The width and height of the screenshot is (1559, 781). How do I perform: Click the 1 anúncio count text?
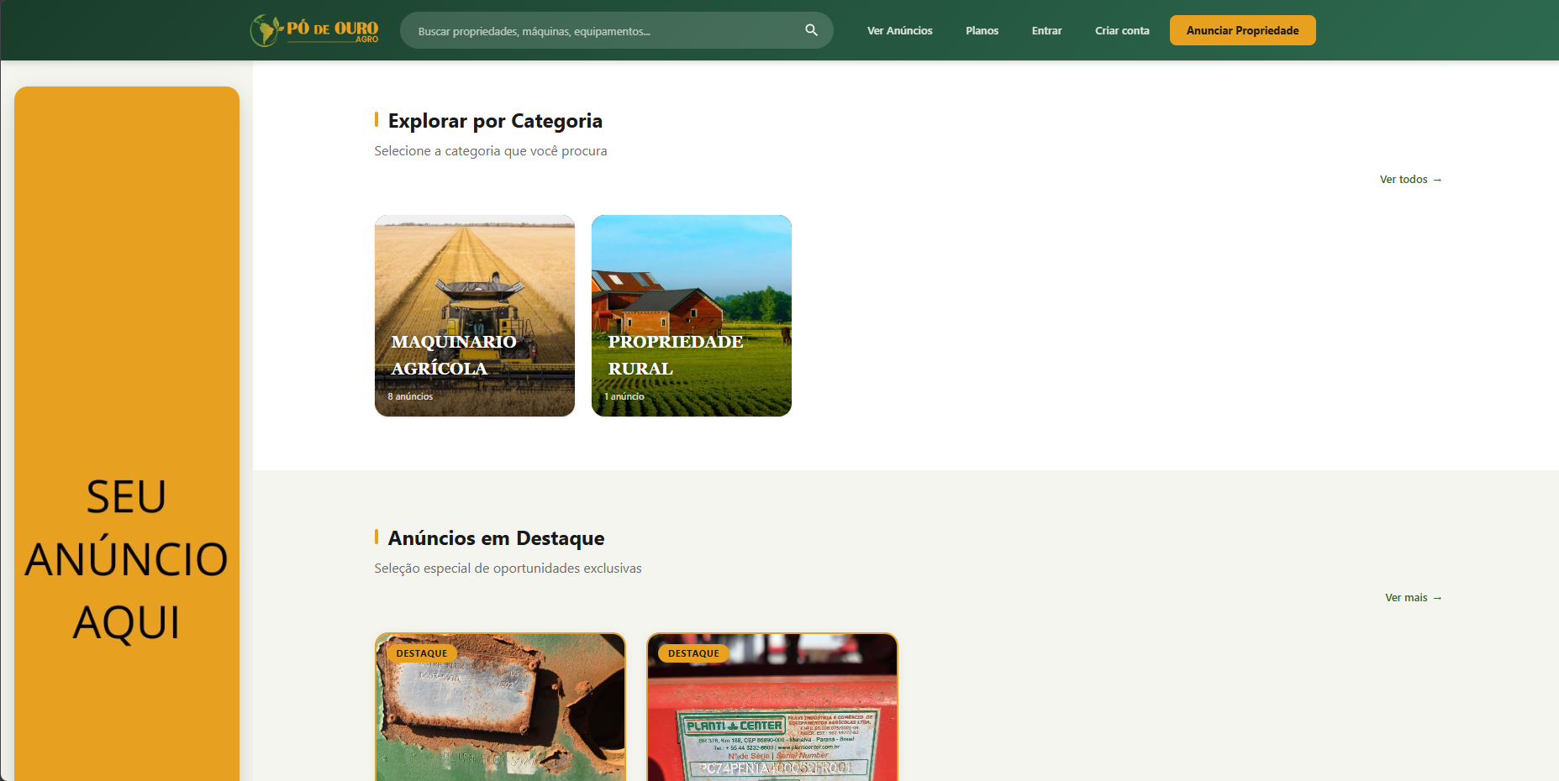coord(624,396)
